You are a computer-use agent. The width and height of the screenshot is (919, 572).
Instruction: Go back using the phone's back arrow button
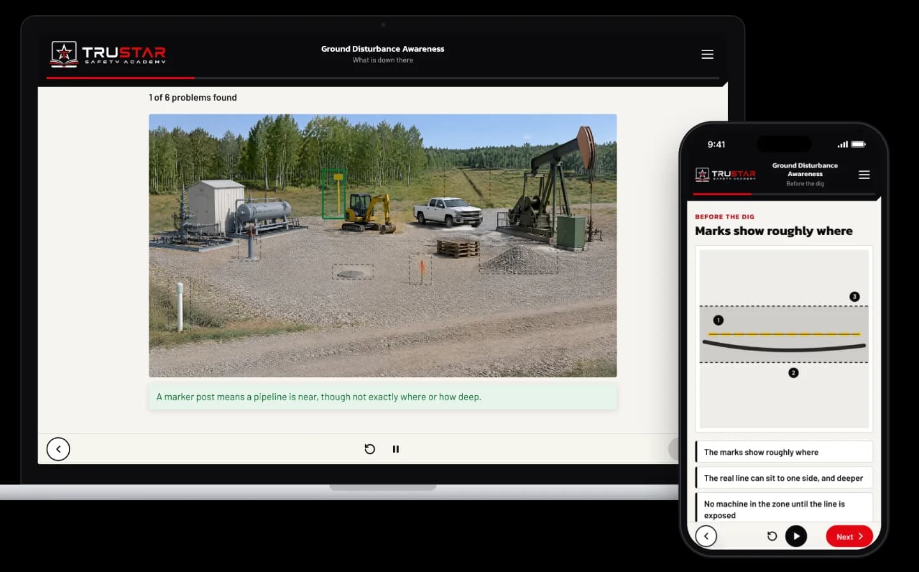(x=706, y=536)
